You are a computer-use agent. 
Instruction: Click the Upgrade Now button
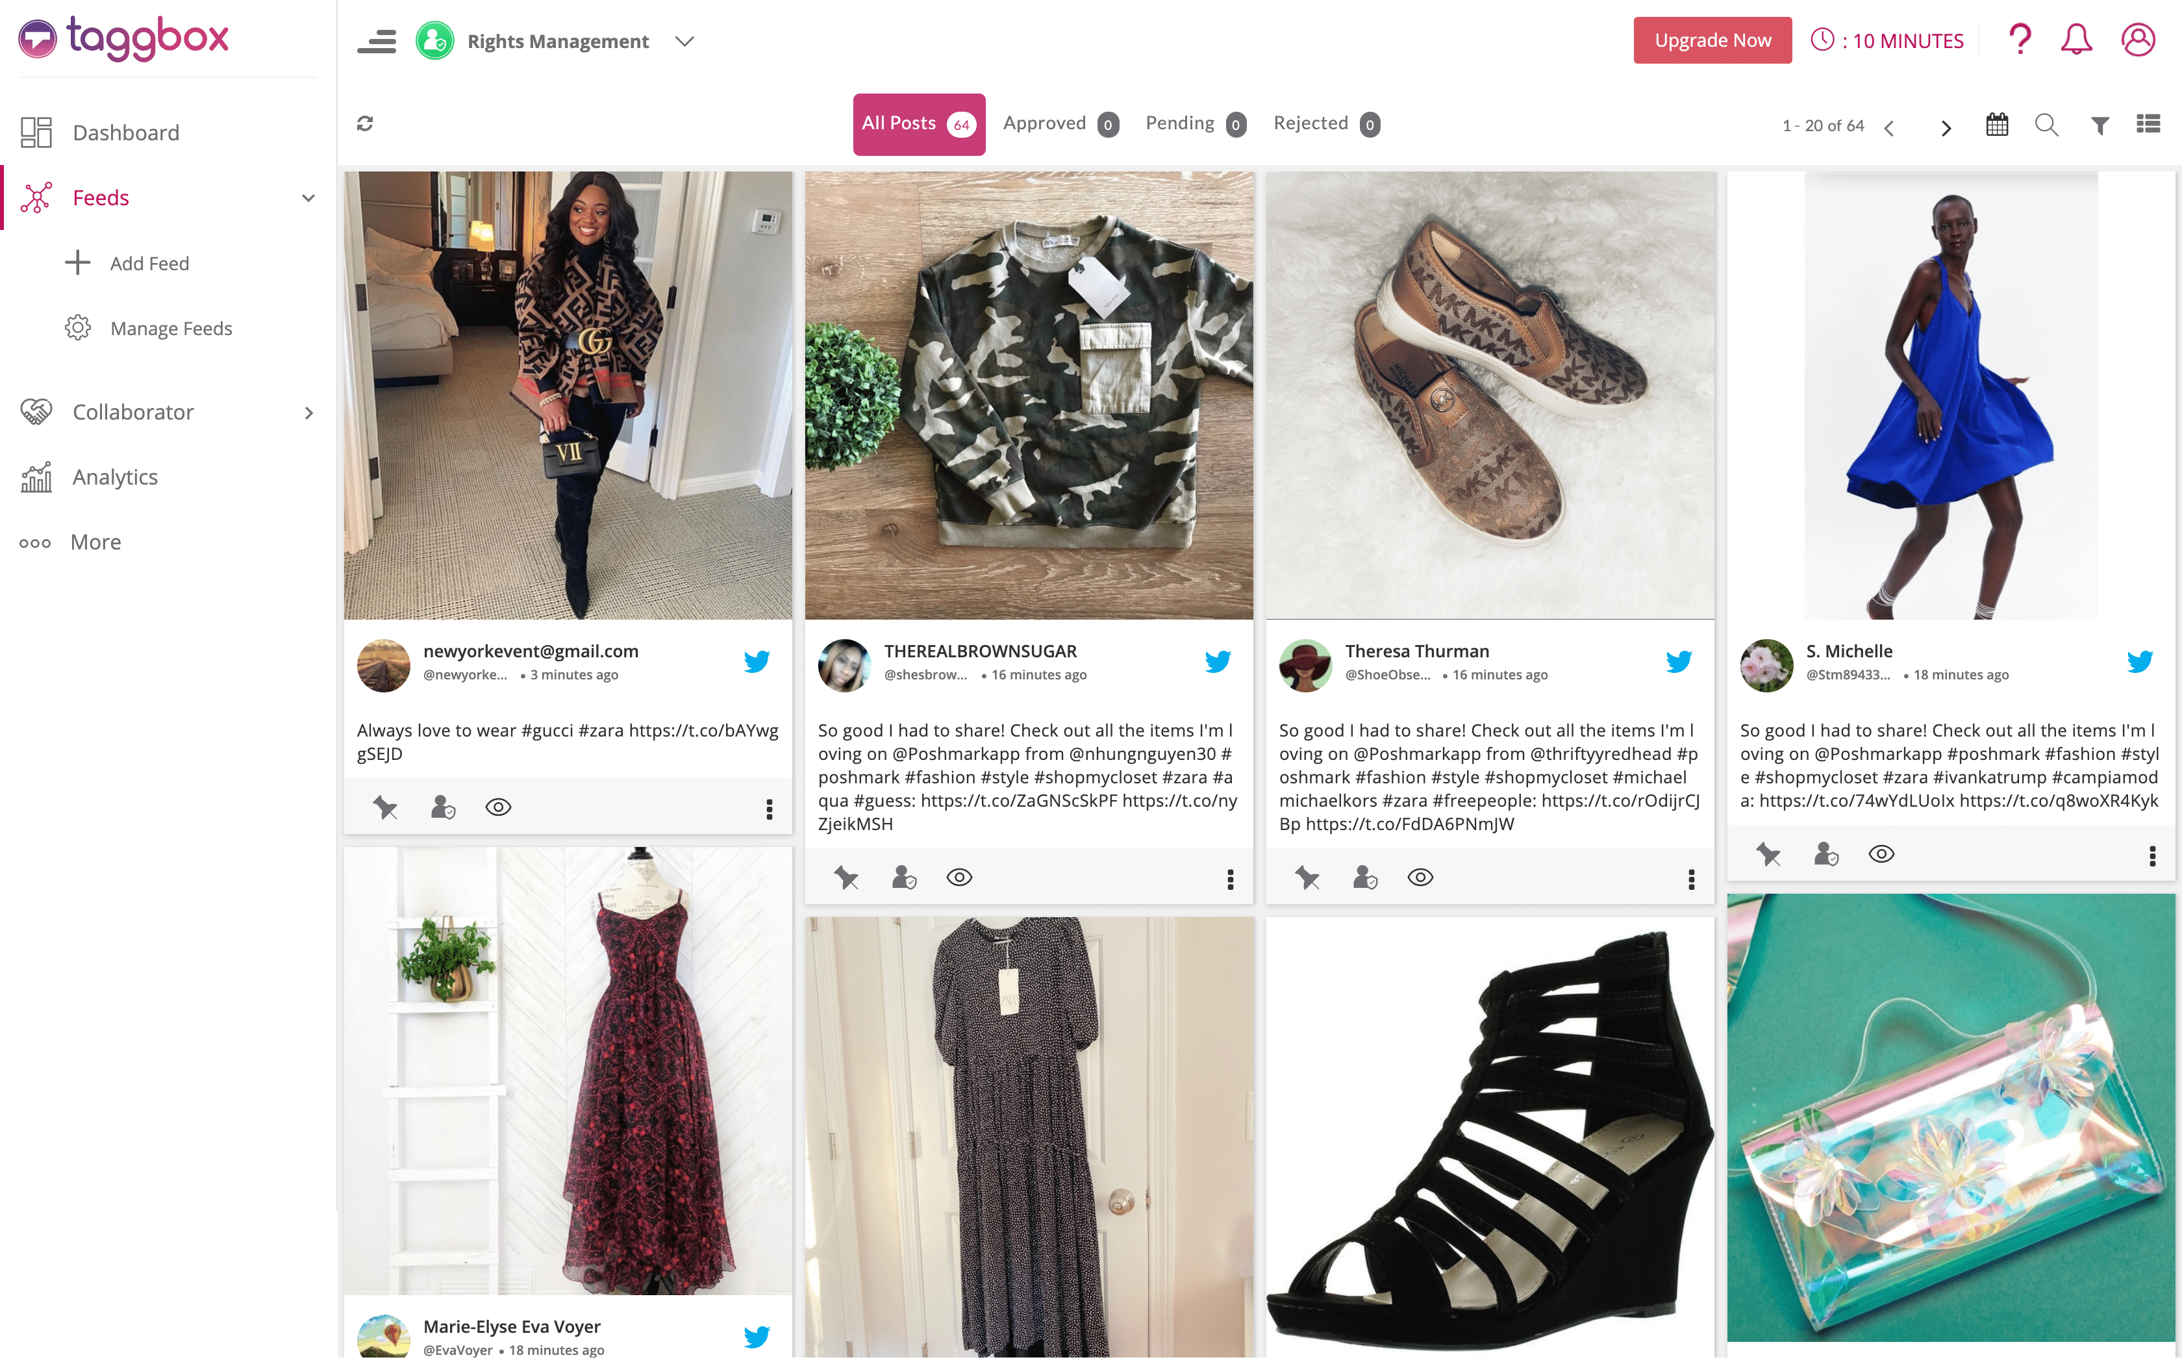click(x=1711, y=40)
